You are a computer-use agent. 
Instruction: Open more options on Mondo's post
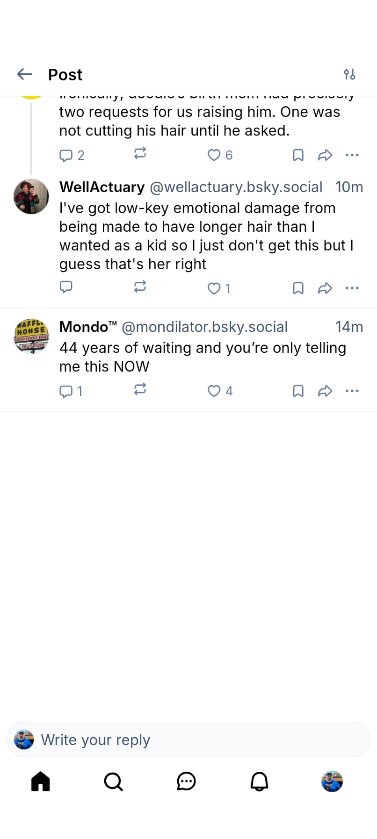352,391
